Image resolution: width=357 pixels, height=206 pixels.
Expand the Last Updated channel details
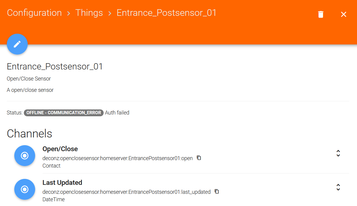tap(338, 187)
